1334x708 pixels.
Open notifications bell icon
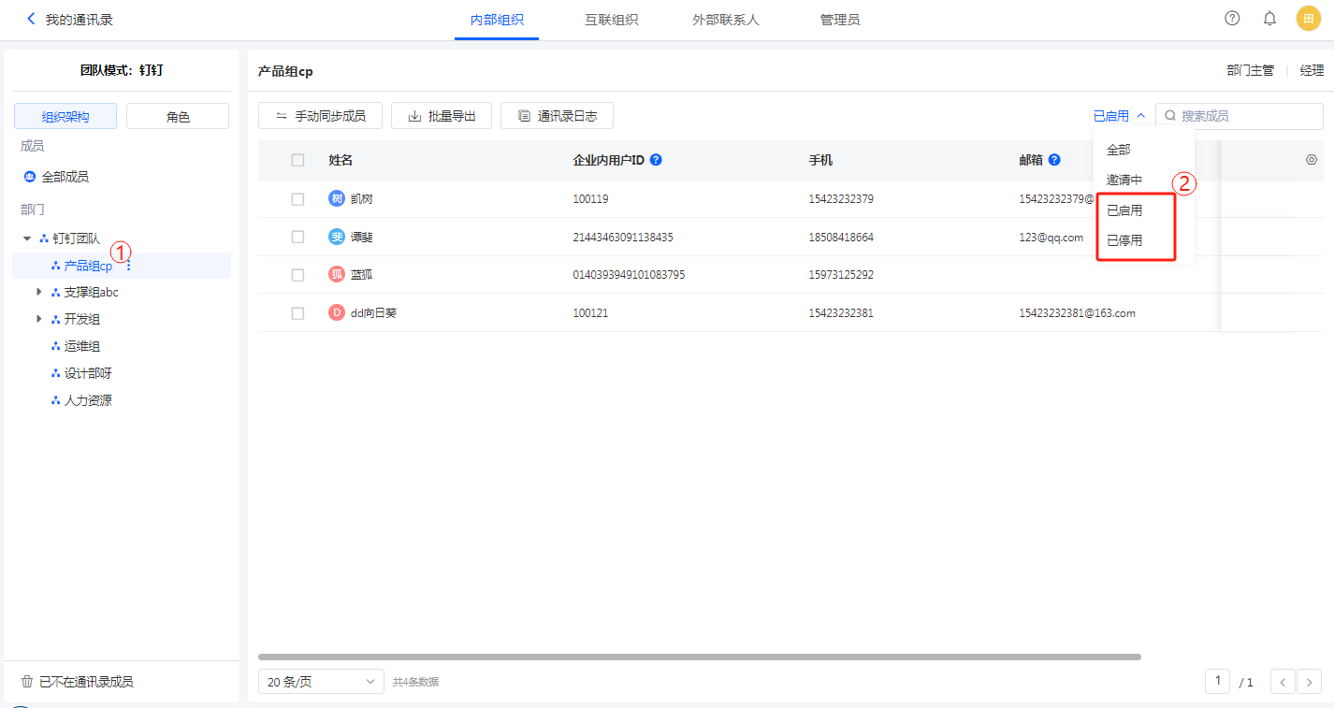pos(1269,19)
